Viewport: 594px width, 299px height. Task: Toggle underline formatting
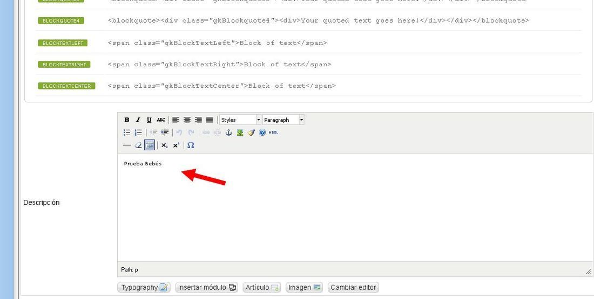click(x=149, y=120)
